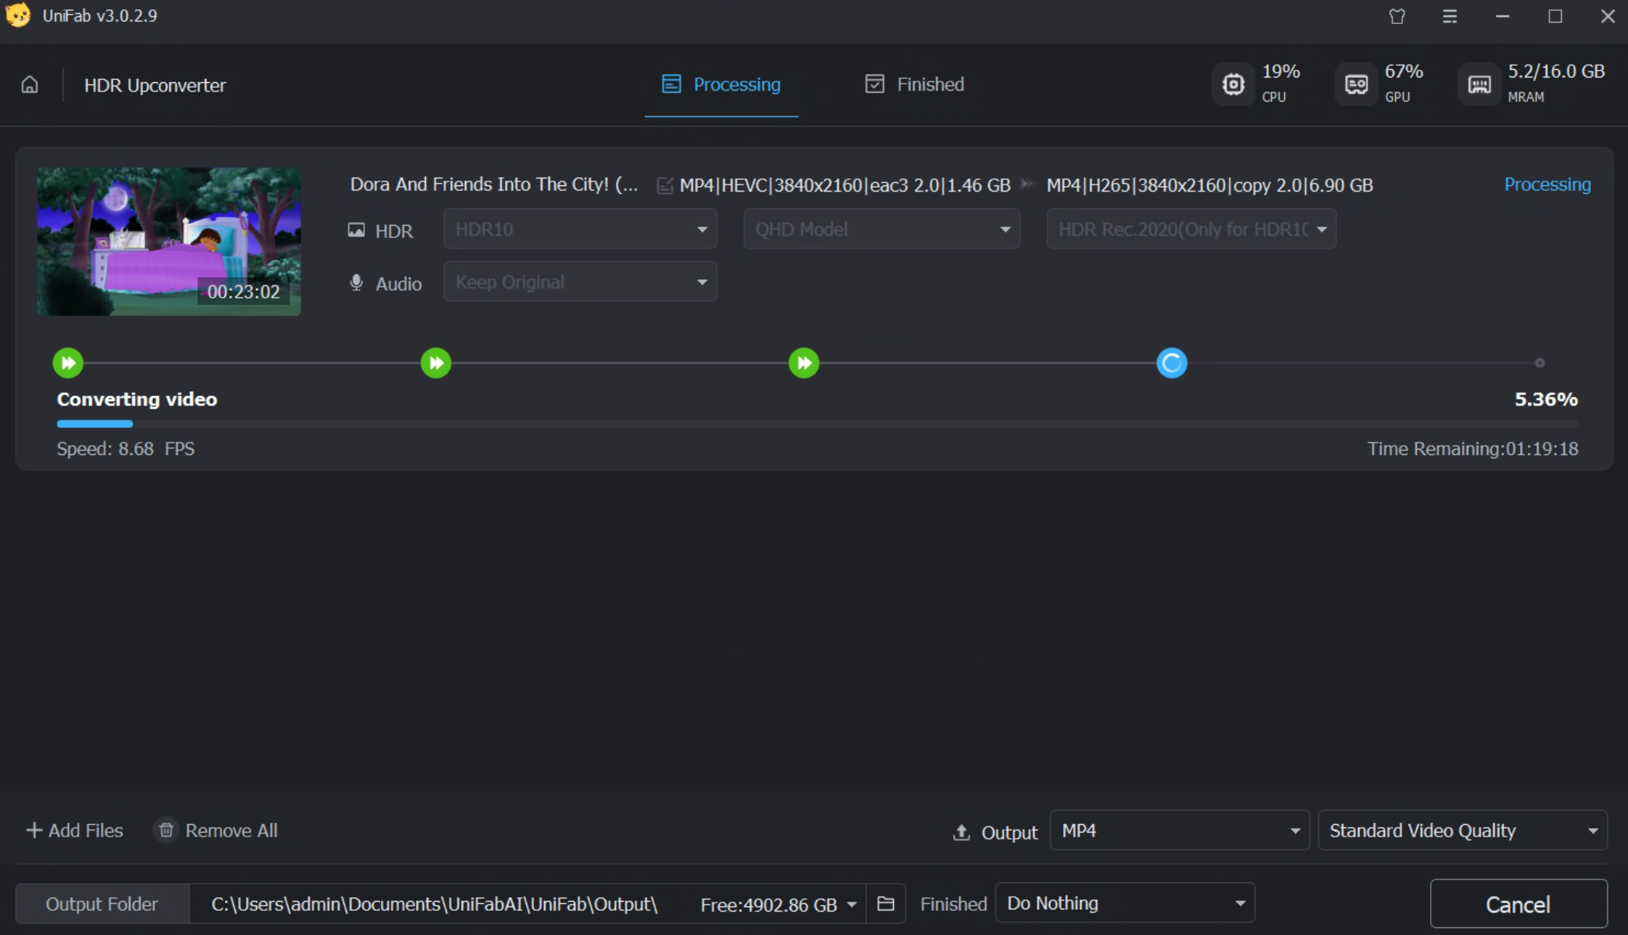Open the Do Nothing finished action dropdown
The image size is (1628, 935).
click(1124, 903)
